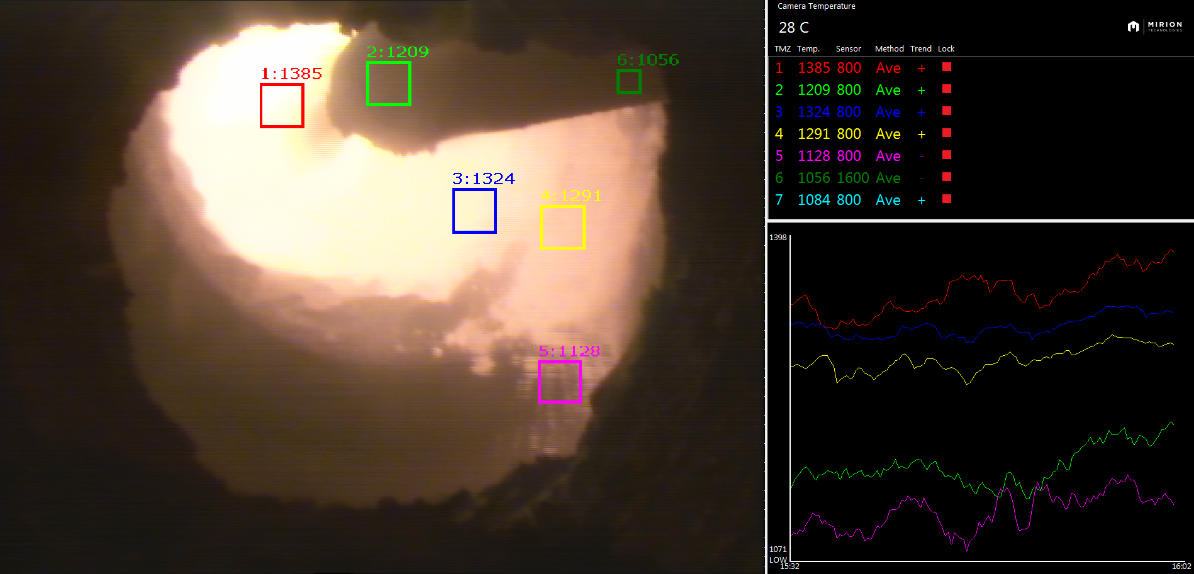The image size is (1194, 574).
Task: Click the '2:1209' label above the green box
Action: coord(398,52)
